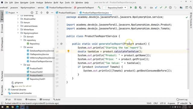This screenshot has width=193, height=109.
Task: Click the 4 spaces indent setting
Action: [x=171, y=103]
